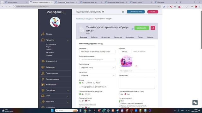
Task: Click the Продукты briefcase icon
Action: pos(43,40)
